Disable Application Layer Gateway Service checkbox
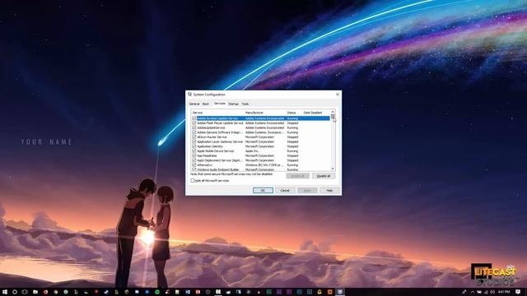The height and width of the screenshot is (296, 527). (194, 142)
